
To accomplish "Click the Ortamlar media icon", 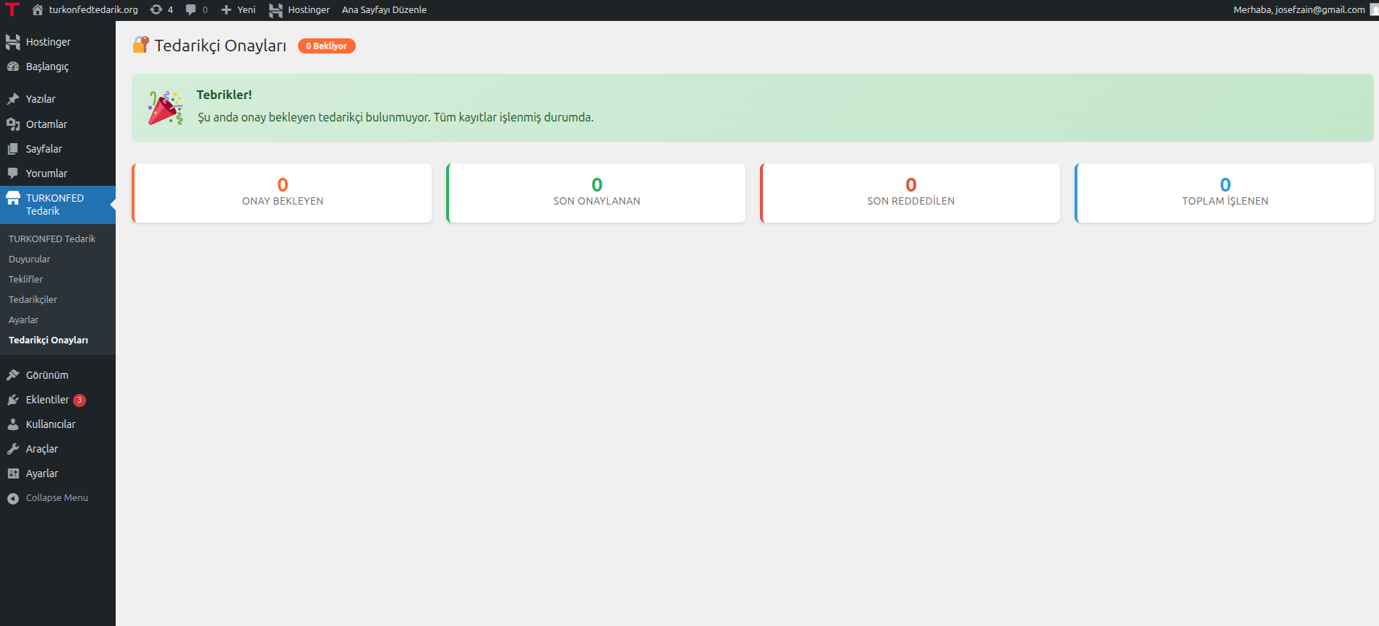I will point(13,124).
